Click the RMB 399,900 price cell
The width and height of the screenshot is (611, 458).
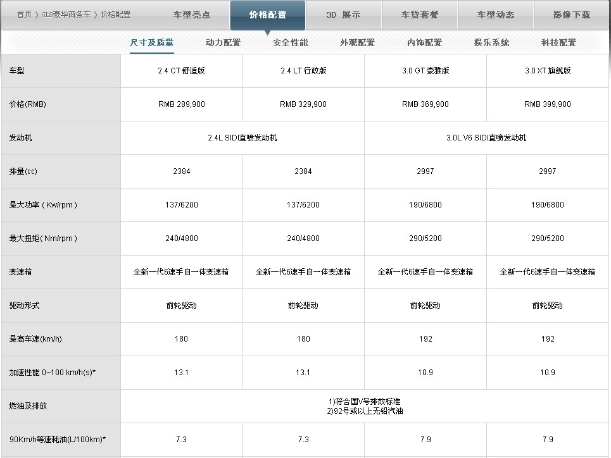[x=547, y=104]
